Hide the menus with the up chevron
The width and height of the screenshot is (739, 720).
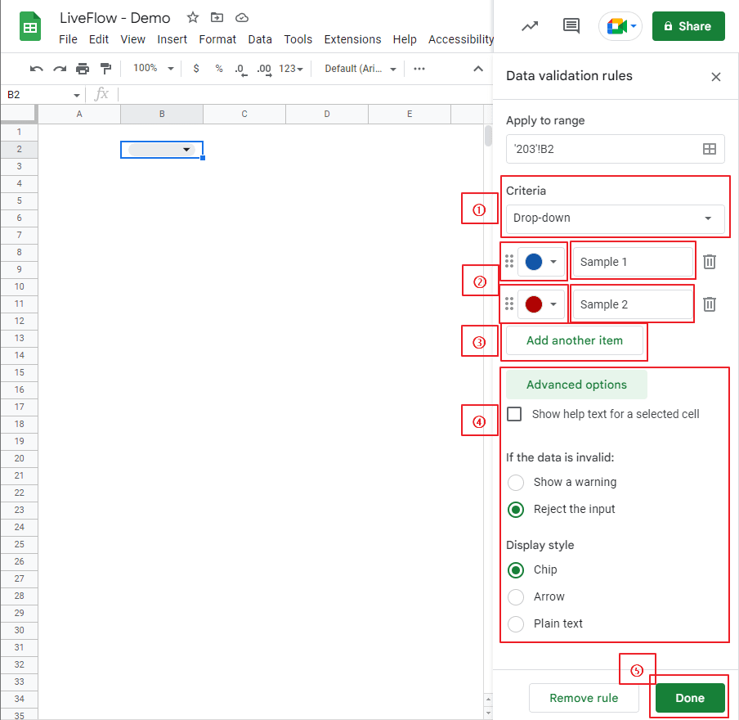click(x=478, y=69)
